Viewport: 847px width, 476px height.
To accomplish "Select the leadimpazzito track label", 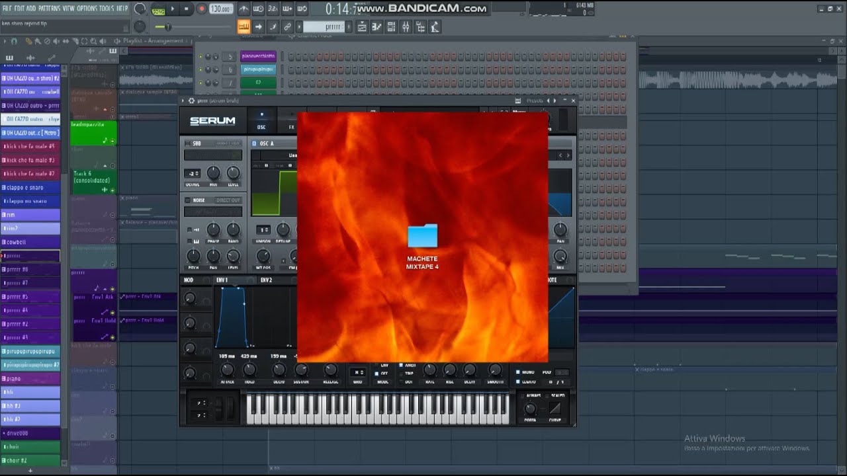I will (93, 133).
